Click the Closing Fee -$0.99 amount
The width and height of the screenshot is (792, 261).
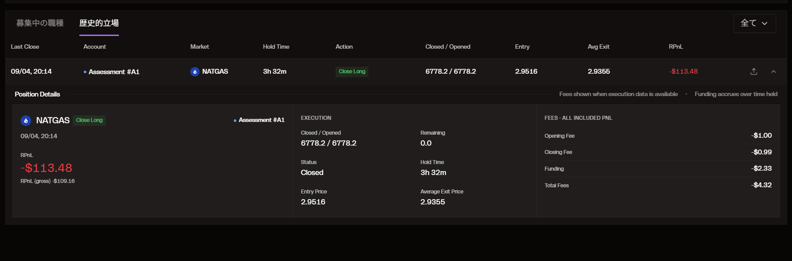(x=761, y=152)
